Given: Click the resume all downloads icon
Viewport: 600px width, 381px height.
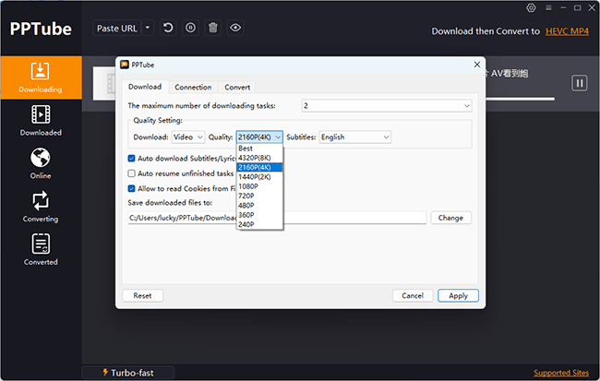Looking at the screenshot, I should [x=168, y=28].
